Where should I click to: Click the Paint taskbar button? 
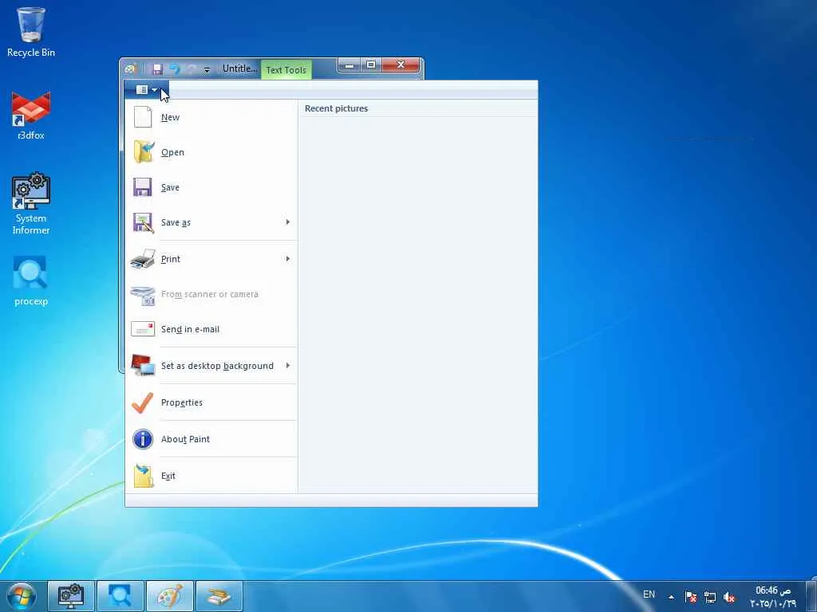pos(170,596)
